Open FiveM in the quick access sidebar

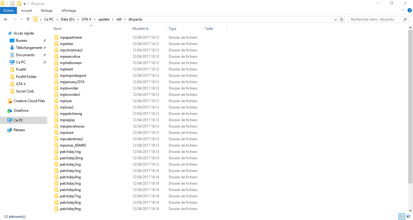point(21,70)
